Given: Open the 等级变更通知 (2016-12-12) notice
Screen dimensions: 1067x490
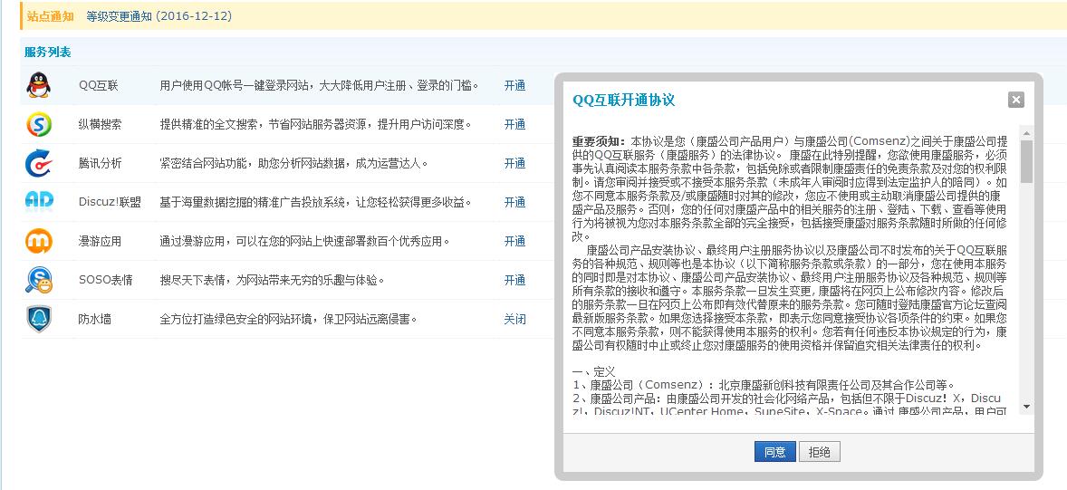Looking at the screenshot, I should 159,15.
